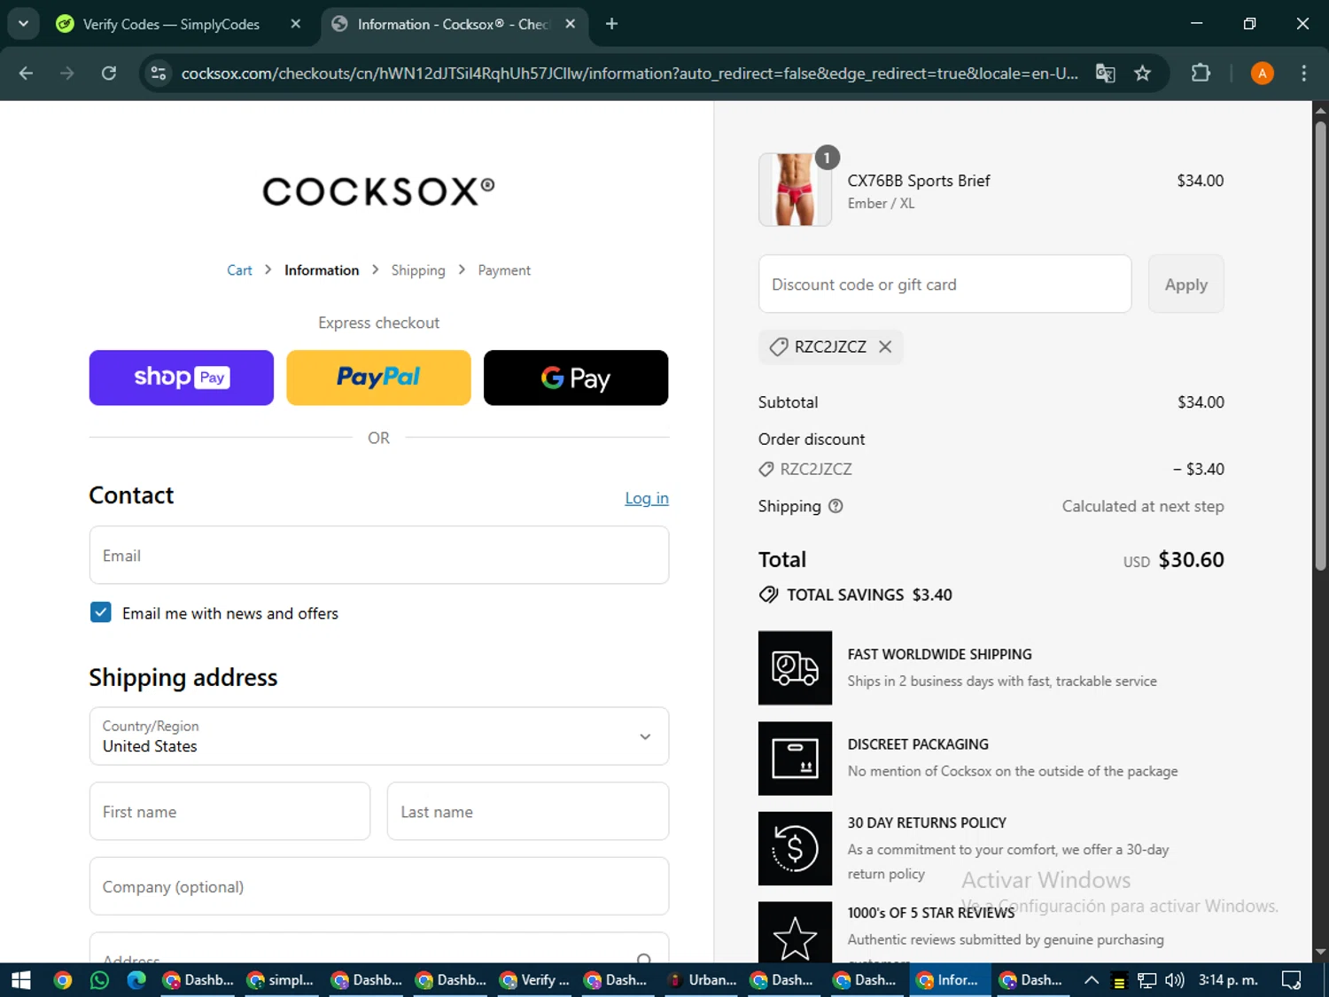Go to Cart in the checkout breadcrumb

pyautogui.click(x=239, y=270)
